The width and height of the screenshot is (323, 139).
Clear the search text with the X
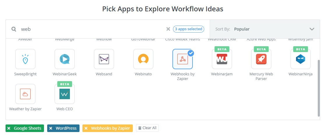coord(168,29)
